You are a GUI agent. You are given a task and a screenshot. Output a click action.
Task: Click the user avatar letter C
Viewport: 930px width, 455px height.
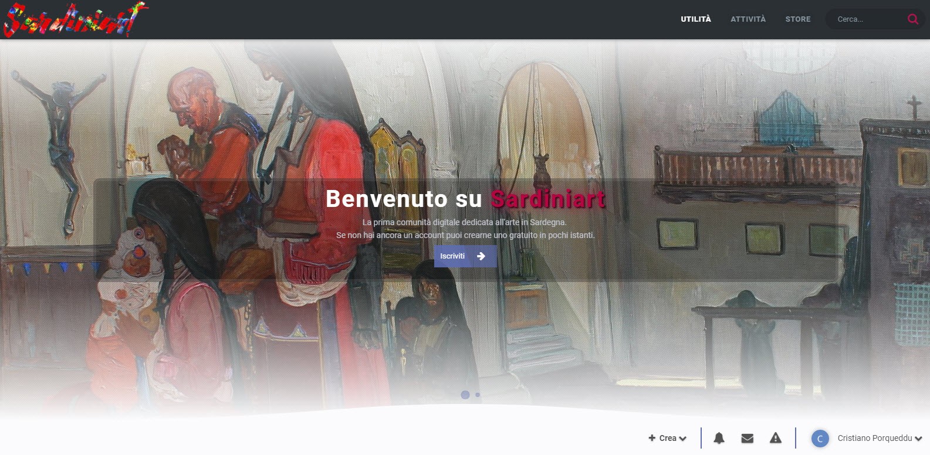click(x=820, y=439)
